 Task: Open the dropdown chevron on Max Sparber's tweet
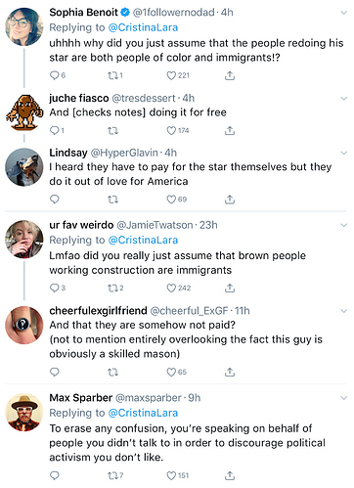(x=343, y=398)
